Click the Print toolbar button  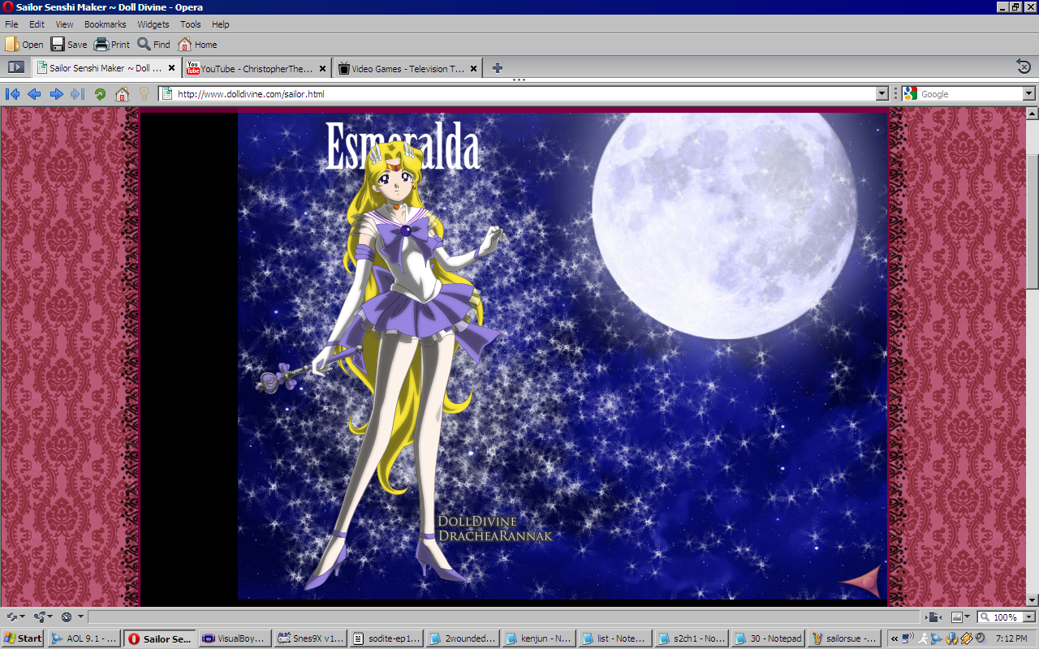(x=112, y=45)
